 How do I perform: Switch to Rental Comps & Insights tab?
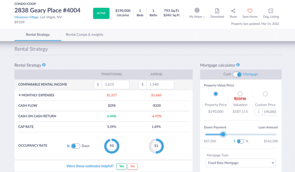[85, 35]
